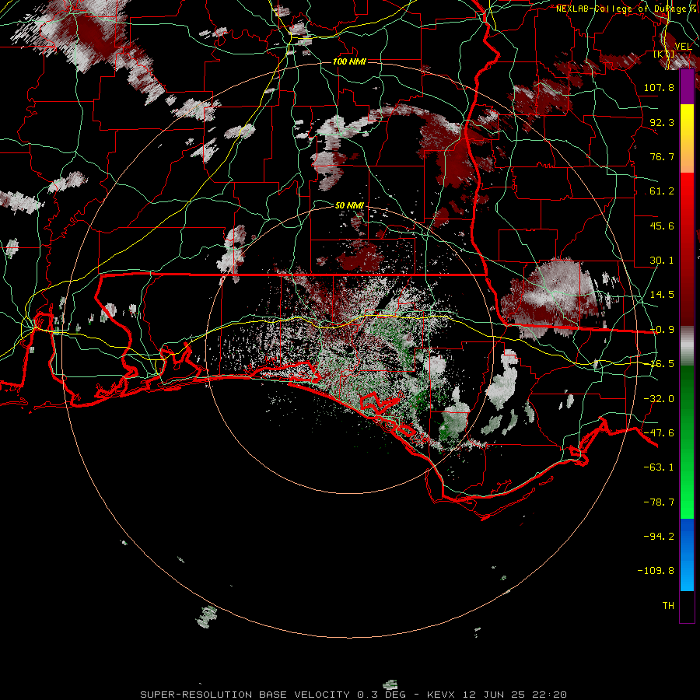Select the -109.8 value on velocity scale
This screenshot has width=700, height=700.
click(x=656, y=571)
